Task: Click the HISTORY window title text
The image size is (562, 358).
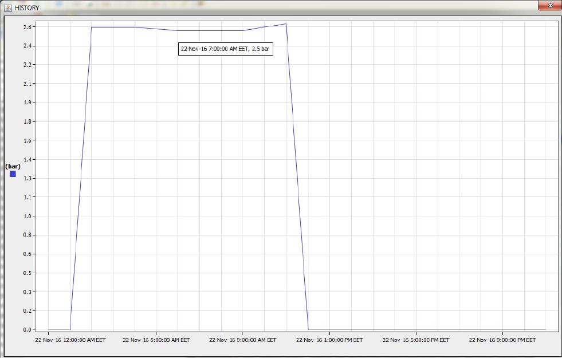Action: (x=27, y=7)
